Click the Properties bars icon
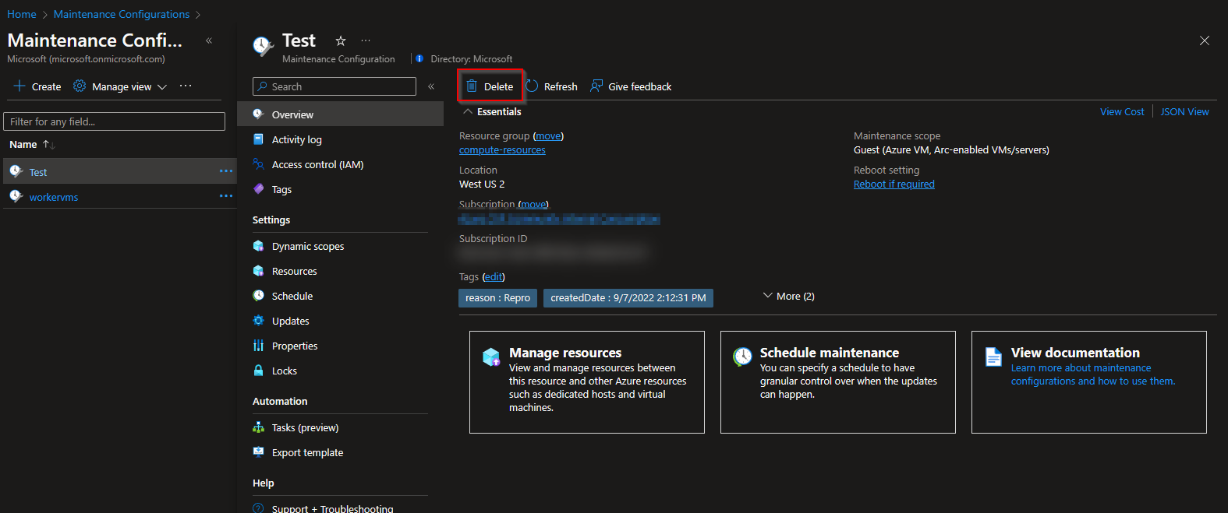Screen dimensions: 1228x513 click(259, 346)
